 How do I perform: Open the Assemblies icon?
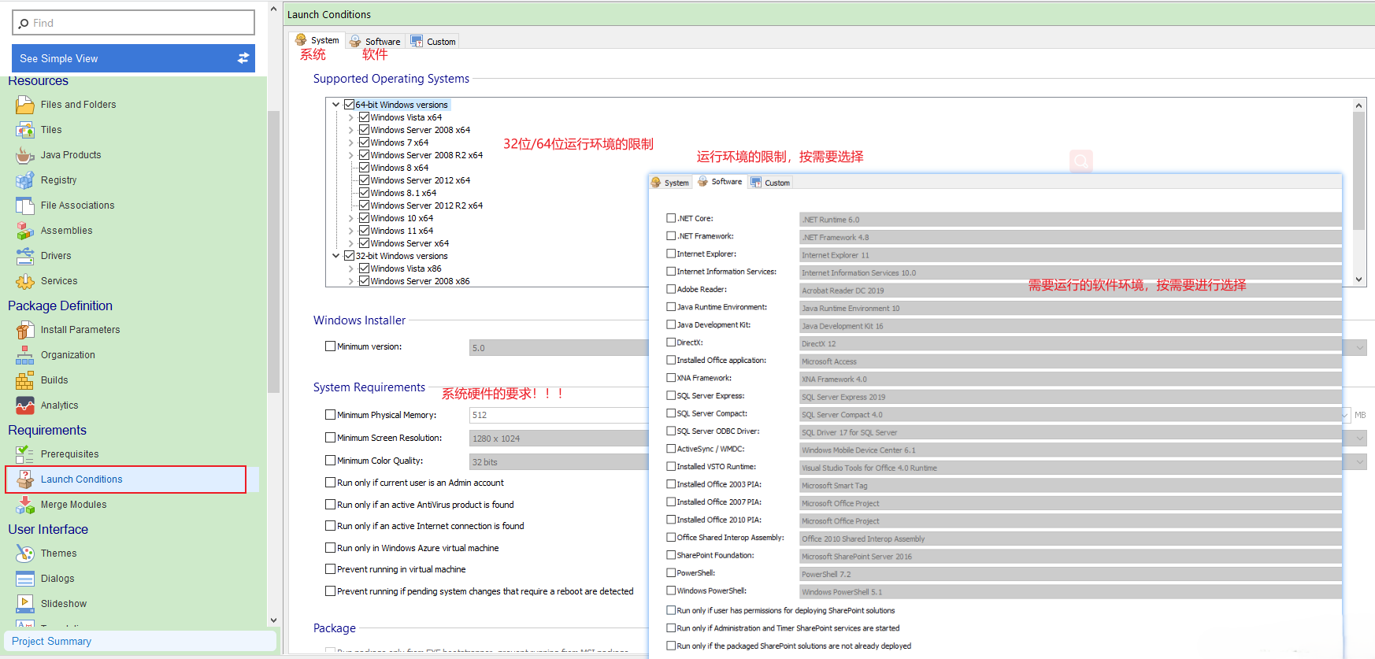click(25, 231)
